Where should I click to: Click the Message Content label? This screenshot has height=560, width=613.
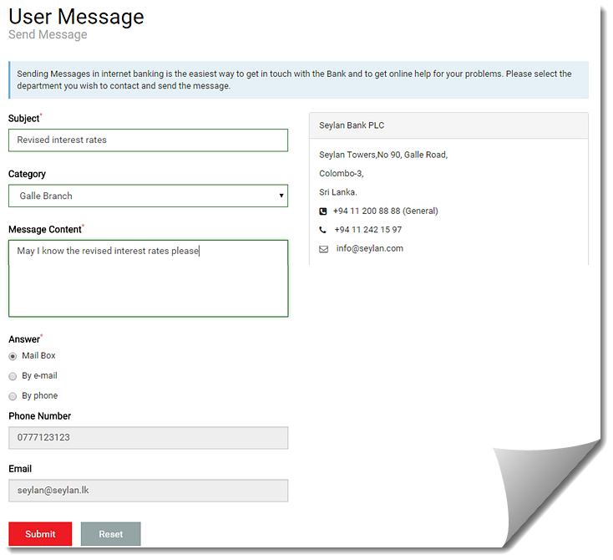click(x=45, y=229)
